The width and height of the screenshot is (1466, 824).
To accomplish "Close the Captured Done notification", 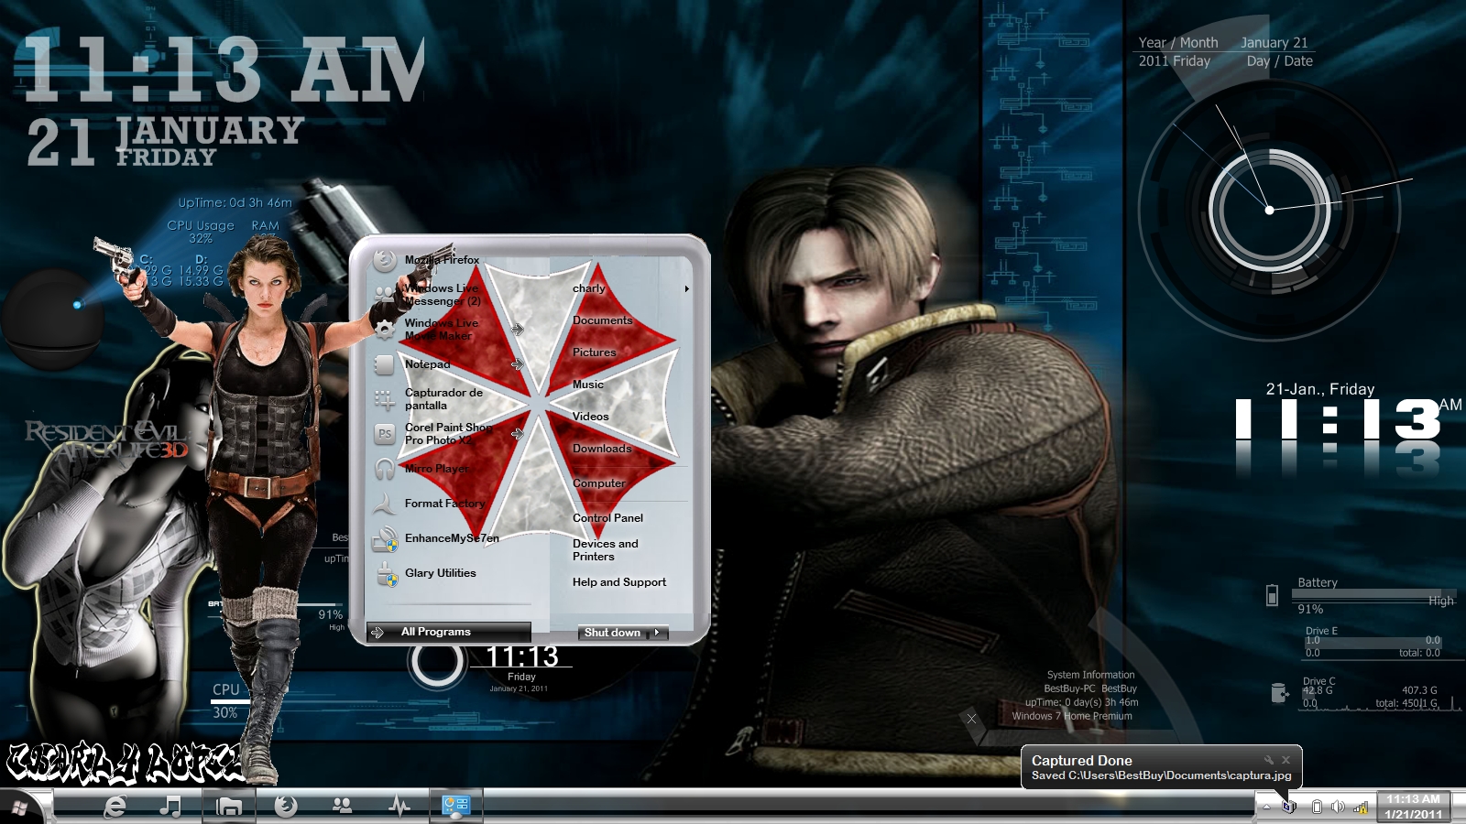I will pos(1285,760).
